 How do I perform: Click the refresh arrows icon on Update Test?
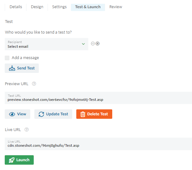pyautogui.click(x=41, y=114)
